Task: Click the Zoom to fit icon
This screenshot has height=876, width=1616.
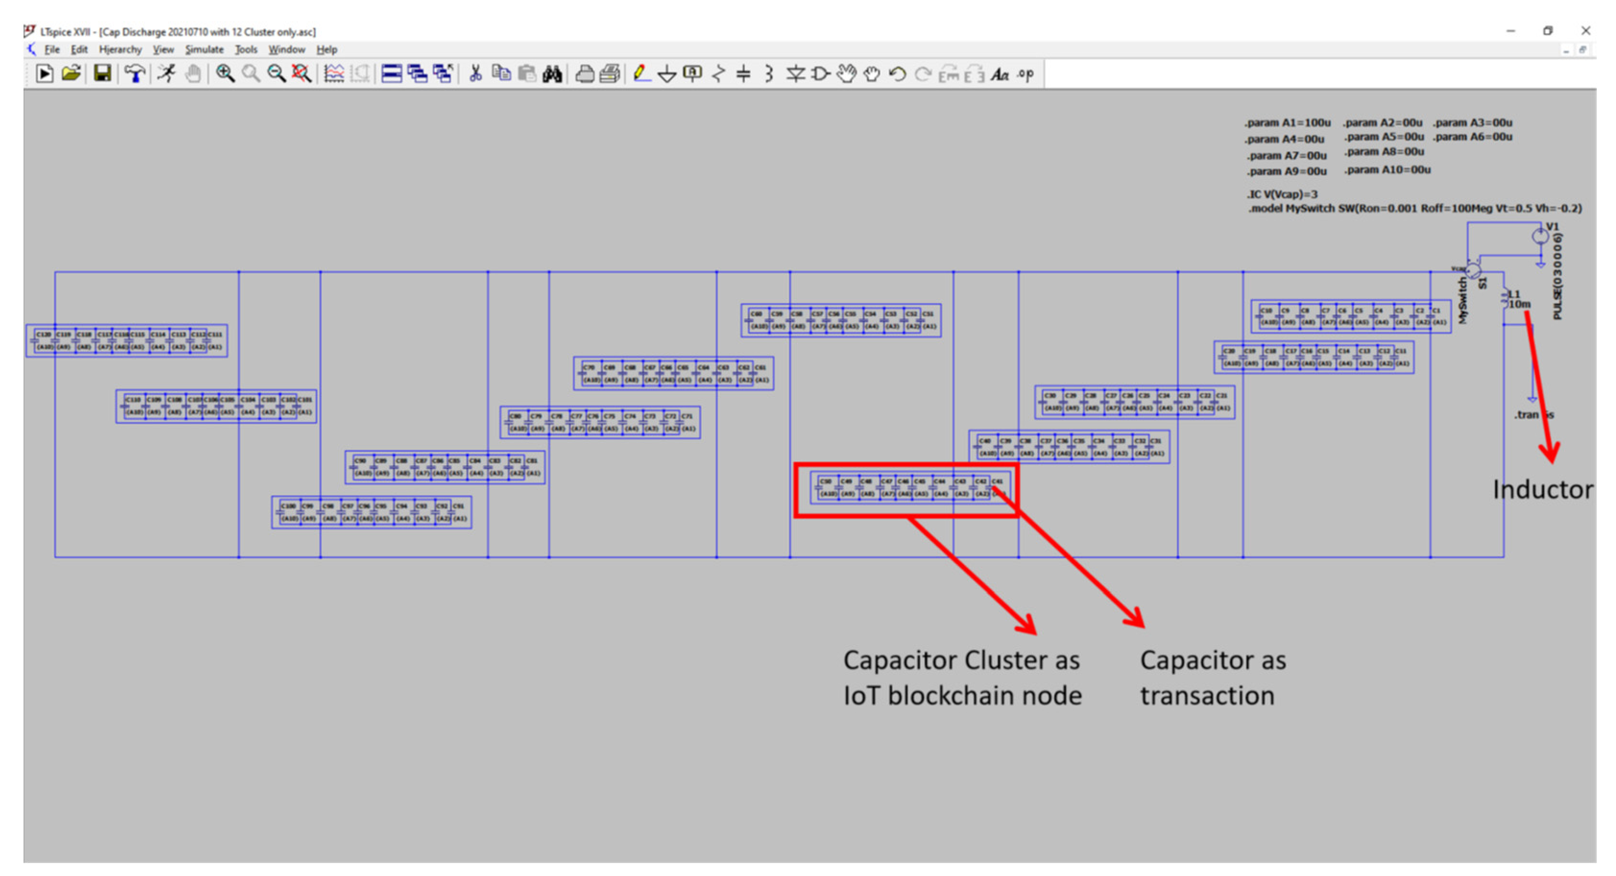Action: 302,74
